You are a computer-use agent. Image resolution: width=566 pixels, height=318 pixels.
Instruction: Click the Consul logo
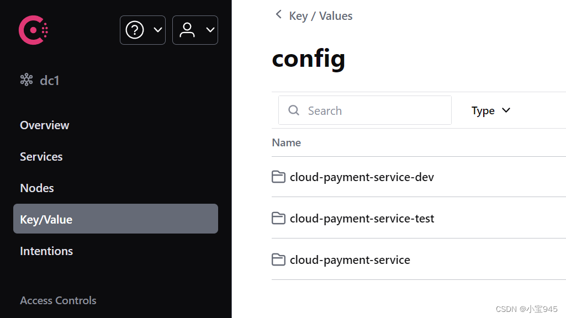coord(33,30)
